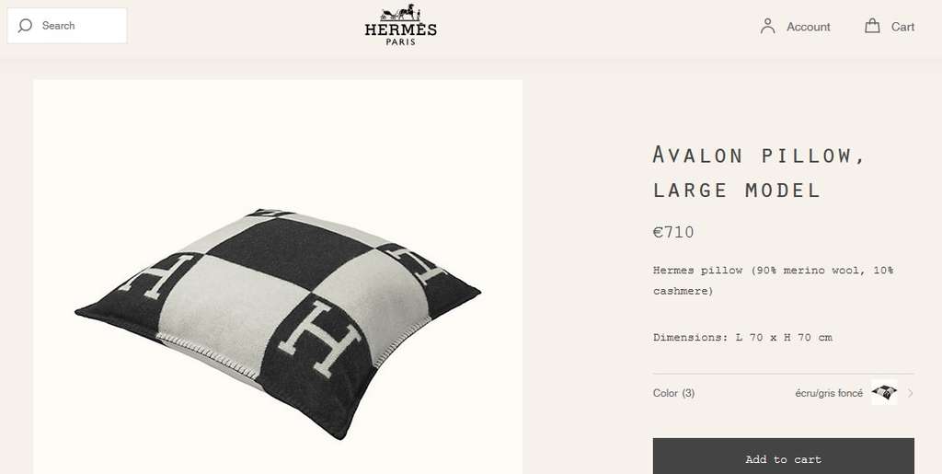The height and width of the screenshot is (474, 942).
Task: Click the €710 price
Action: (x=672, y=233)
